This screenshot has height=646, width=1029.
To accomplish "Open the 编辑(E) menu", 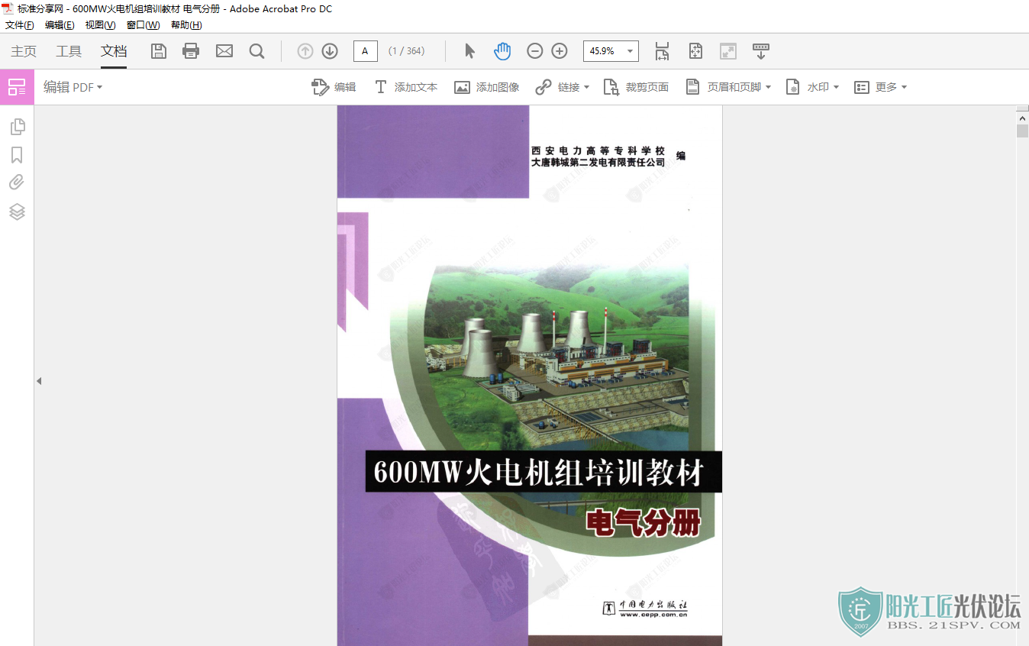I will tap(60, 25).
